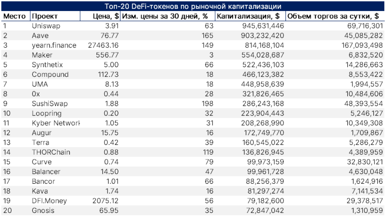Select the trading volume 69,716,301
The image size is (387, 216).
click(x=365, y=26)
